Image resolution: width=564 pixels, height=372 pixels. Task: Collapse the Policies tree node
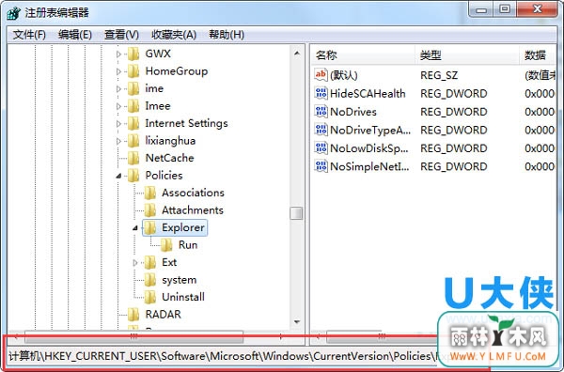click(x=118, y=176)
